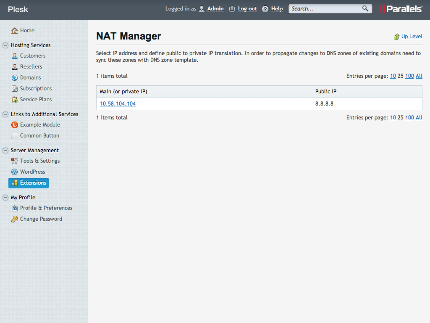Focus the Search input field
The height and width of the screenshot is (323, 430).
(x=324, y=9)
